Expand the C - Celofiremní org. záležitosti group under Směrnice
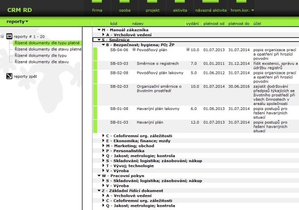This screenshot has width=299, height=210. pyautogui.click(x=103, y=135)
